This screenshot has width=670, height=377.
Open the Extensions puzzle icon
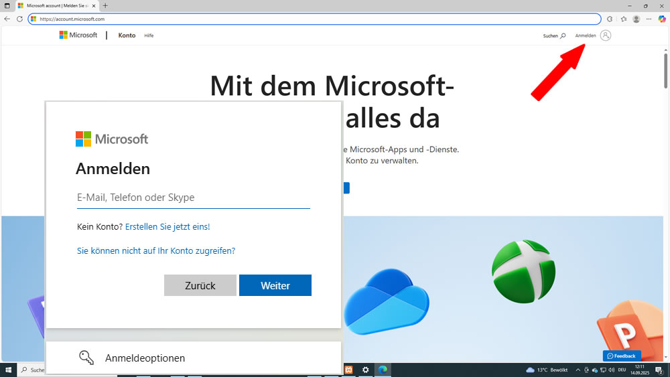610,19
